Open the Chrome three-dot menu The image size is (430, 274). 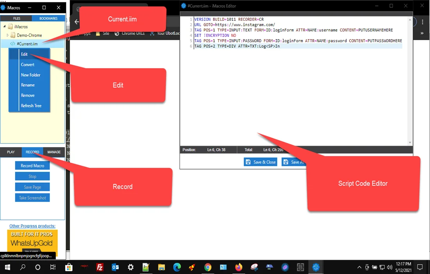(423, 22)
